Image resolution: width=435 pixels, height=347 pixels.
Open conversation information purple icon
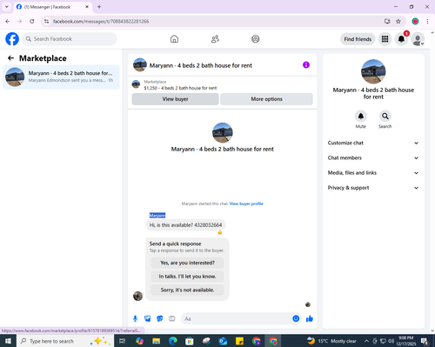[306, 65]
